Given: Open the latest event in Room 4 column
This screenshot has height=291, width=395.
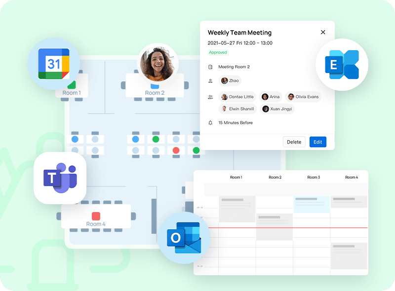Looking at the screenshot, I should click(349, 256).
